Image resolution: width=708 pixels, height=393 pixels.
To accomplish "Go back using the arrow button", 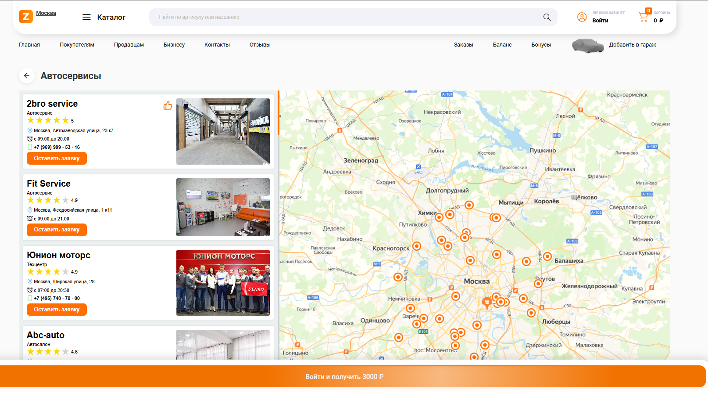I will tap(27, 76).
